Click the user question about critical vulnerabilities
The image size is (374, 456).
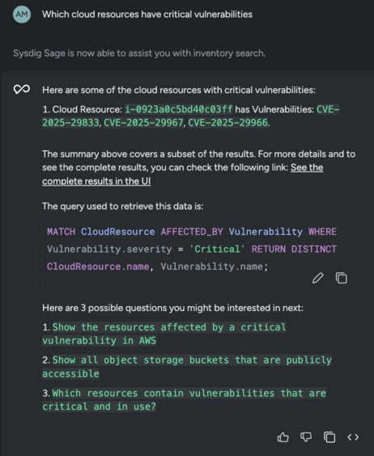pyautogui.click(x=147, y=15)
